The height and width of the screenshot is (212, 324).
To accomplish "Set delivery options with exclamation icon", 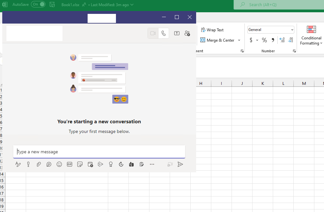I will (28, 164).
